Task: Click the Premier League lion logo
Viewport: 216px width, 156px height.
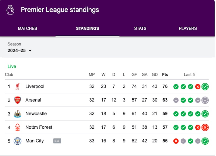Action: click(10, 10)
